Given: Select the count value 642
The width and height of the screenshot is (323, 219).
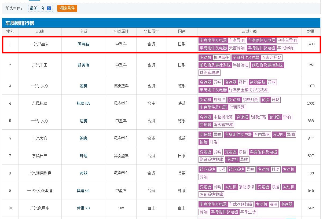Looking at the screenshot, I should pyautogui.click(x=311, y=208).
